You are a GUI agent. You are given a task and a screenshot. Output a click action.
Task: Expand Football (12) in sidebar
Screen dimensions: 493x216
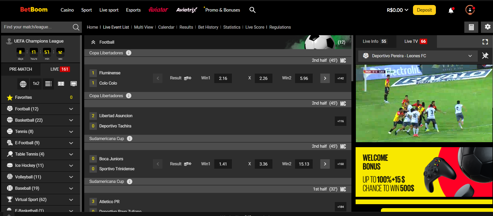click(41, 109)
